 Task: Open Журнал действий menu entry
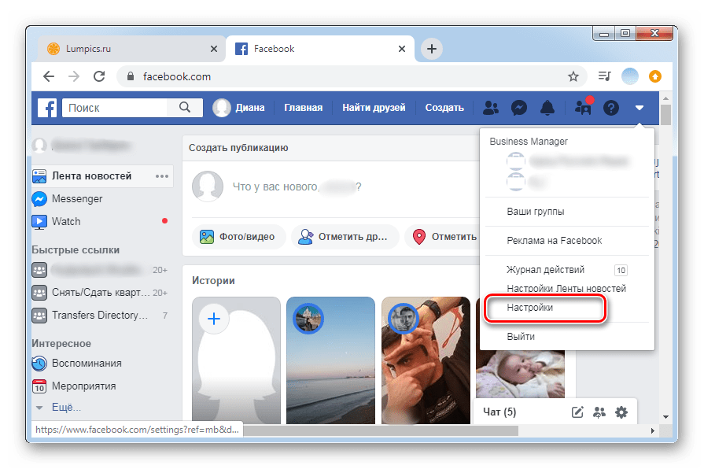click(x=545, y=270)
